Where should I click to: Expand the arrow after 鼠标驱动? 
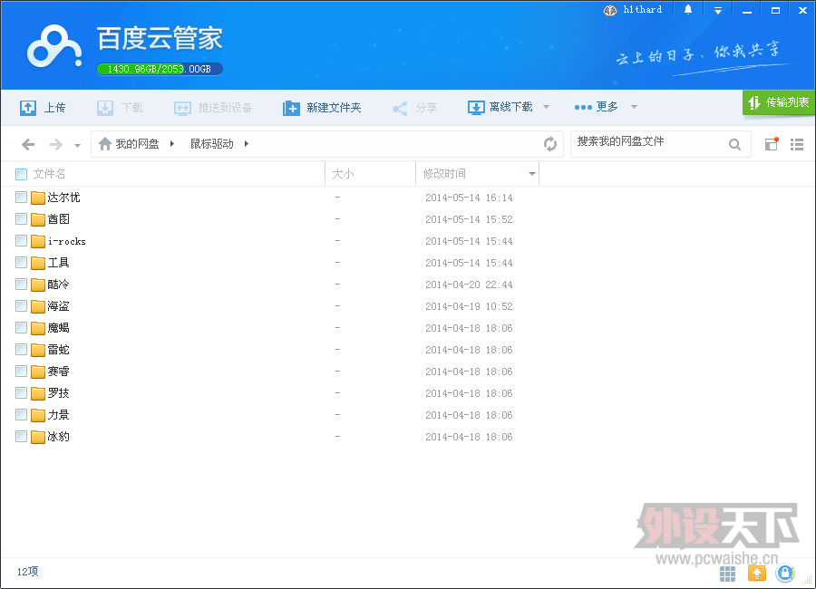pos(247,143)
